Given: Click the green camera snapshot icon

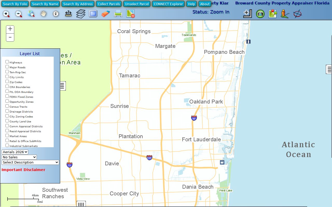Looking at the screenshot, I should pos(260,14).
